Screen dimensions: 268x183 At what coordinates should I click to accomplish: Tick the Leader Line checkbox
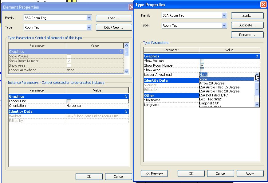coord(69,101)
